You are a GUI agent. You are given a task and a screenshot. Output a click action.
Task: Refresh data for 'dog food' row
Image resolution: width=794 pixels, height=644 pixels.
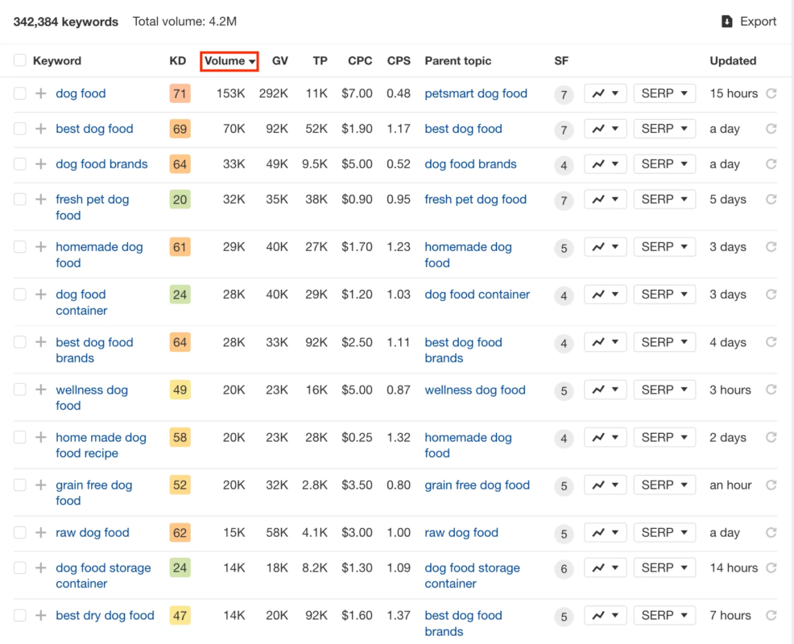[771, 93]
